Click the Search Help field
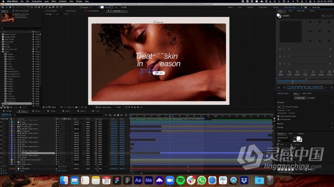Screen dimensions: 334x187 click(321, 7)
